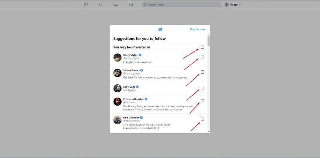
Task: Check the 'You may be interested in' checkbox
Action: coord(202,47)
